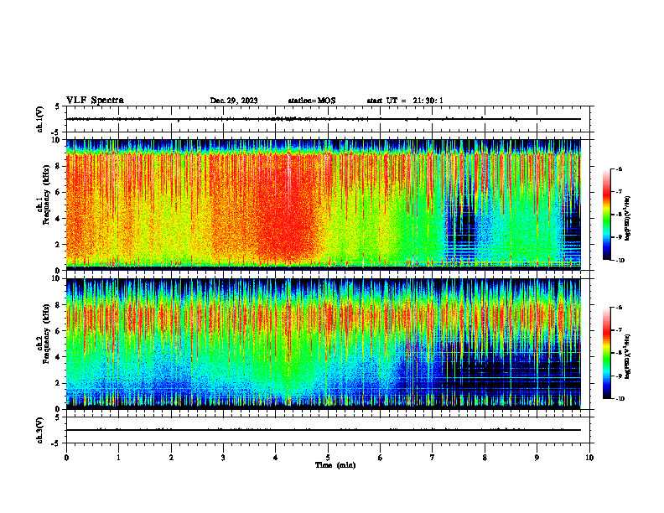Image resolution: width=664 pixels, height=513 pixels.
Task: Click time axis tick label "3"
Action: pos(223,458)
